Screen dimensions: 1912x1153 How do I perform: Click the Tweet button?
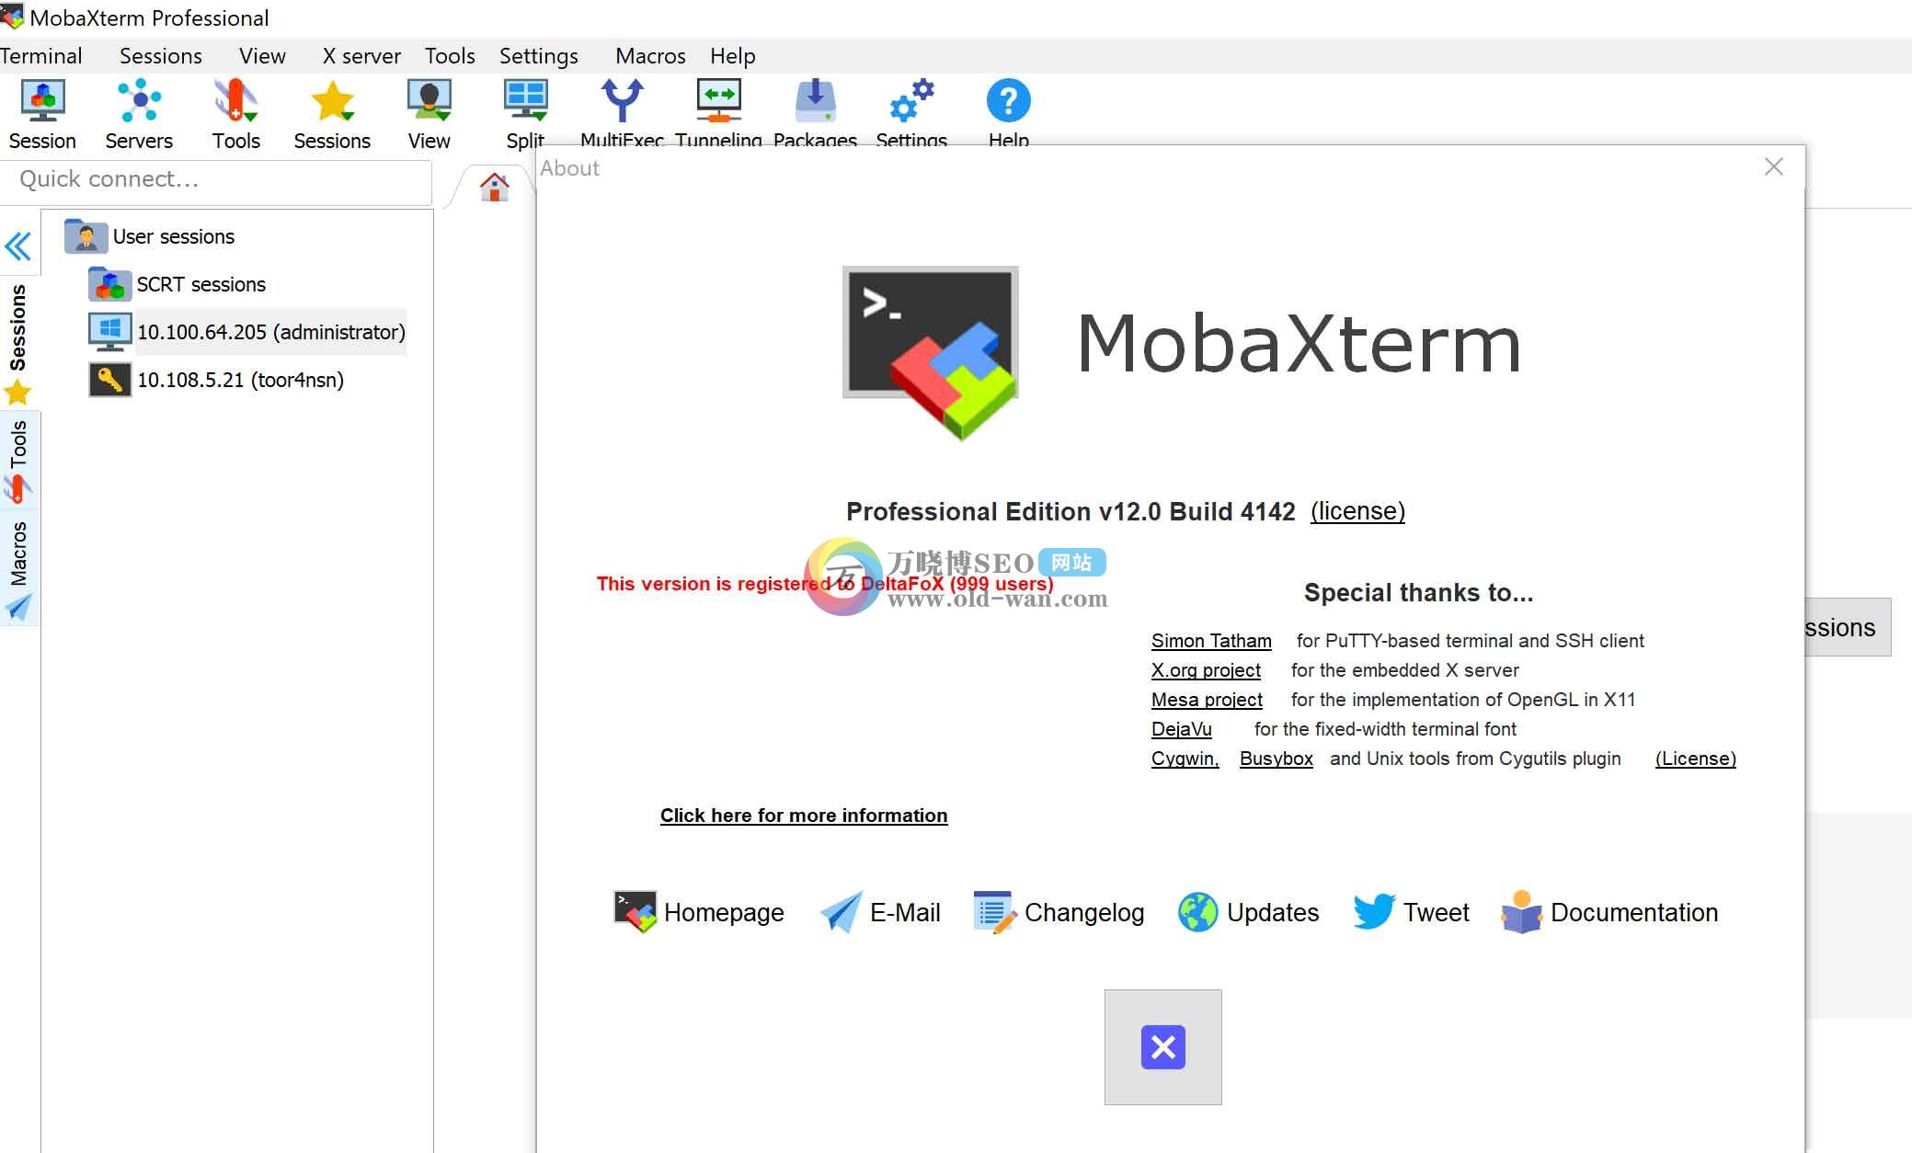(1411, 912)
